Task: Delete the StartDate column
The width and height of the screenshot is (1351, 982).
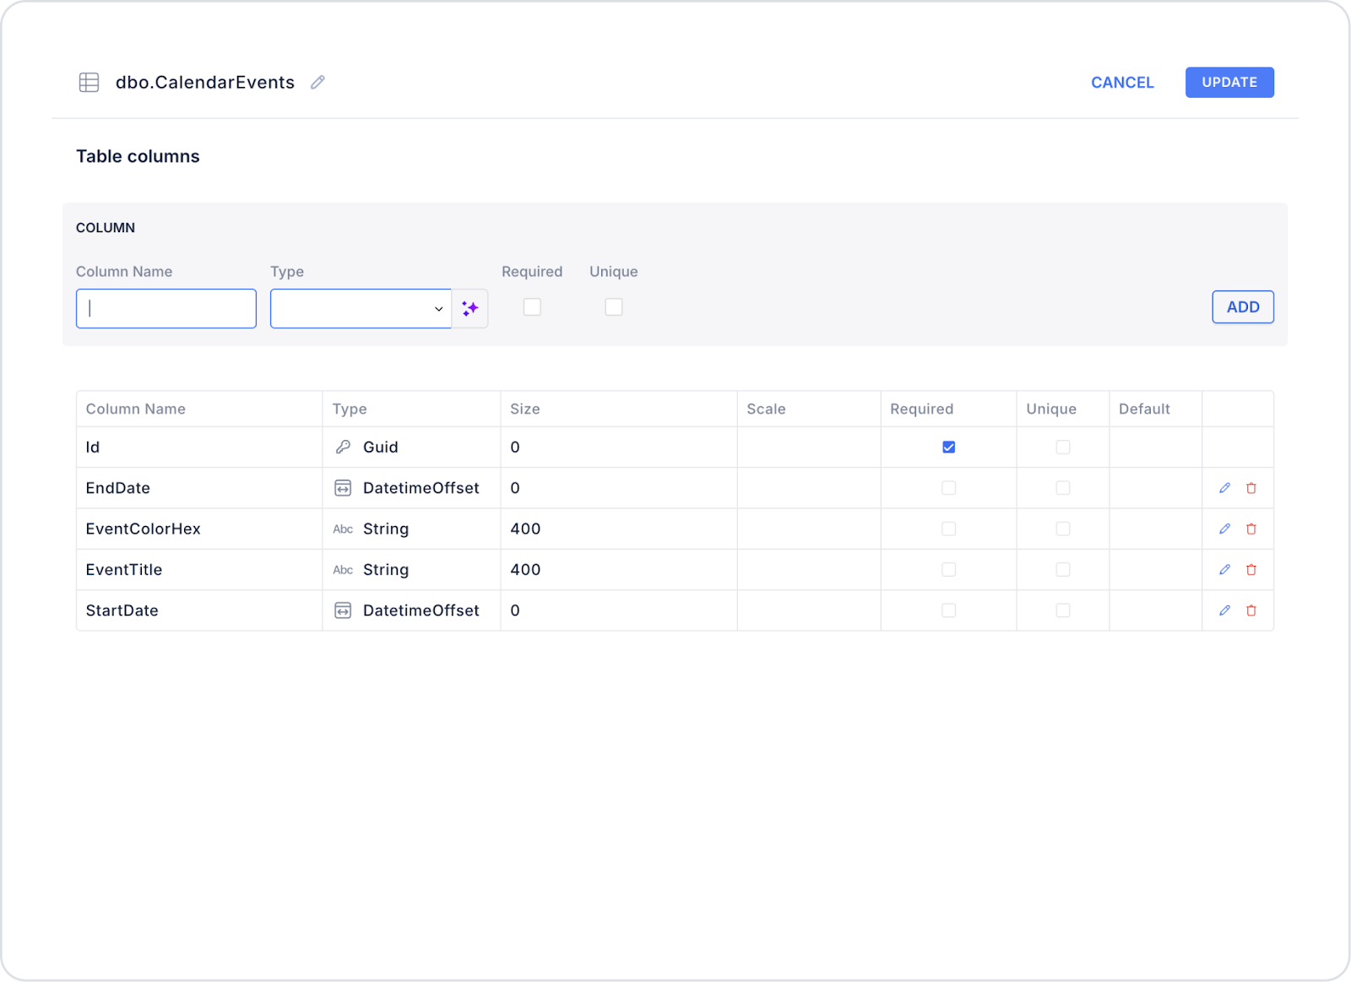Action: pyautogui.click(x=1251, y=610)
